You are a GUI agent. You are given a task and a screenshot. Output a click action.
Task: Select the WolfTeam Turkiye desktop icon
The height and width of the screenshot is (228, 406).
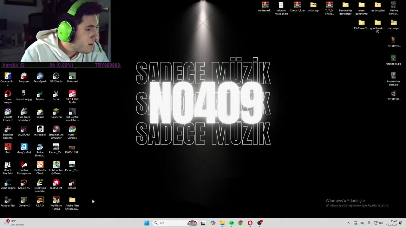click(x=56, y=203)
